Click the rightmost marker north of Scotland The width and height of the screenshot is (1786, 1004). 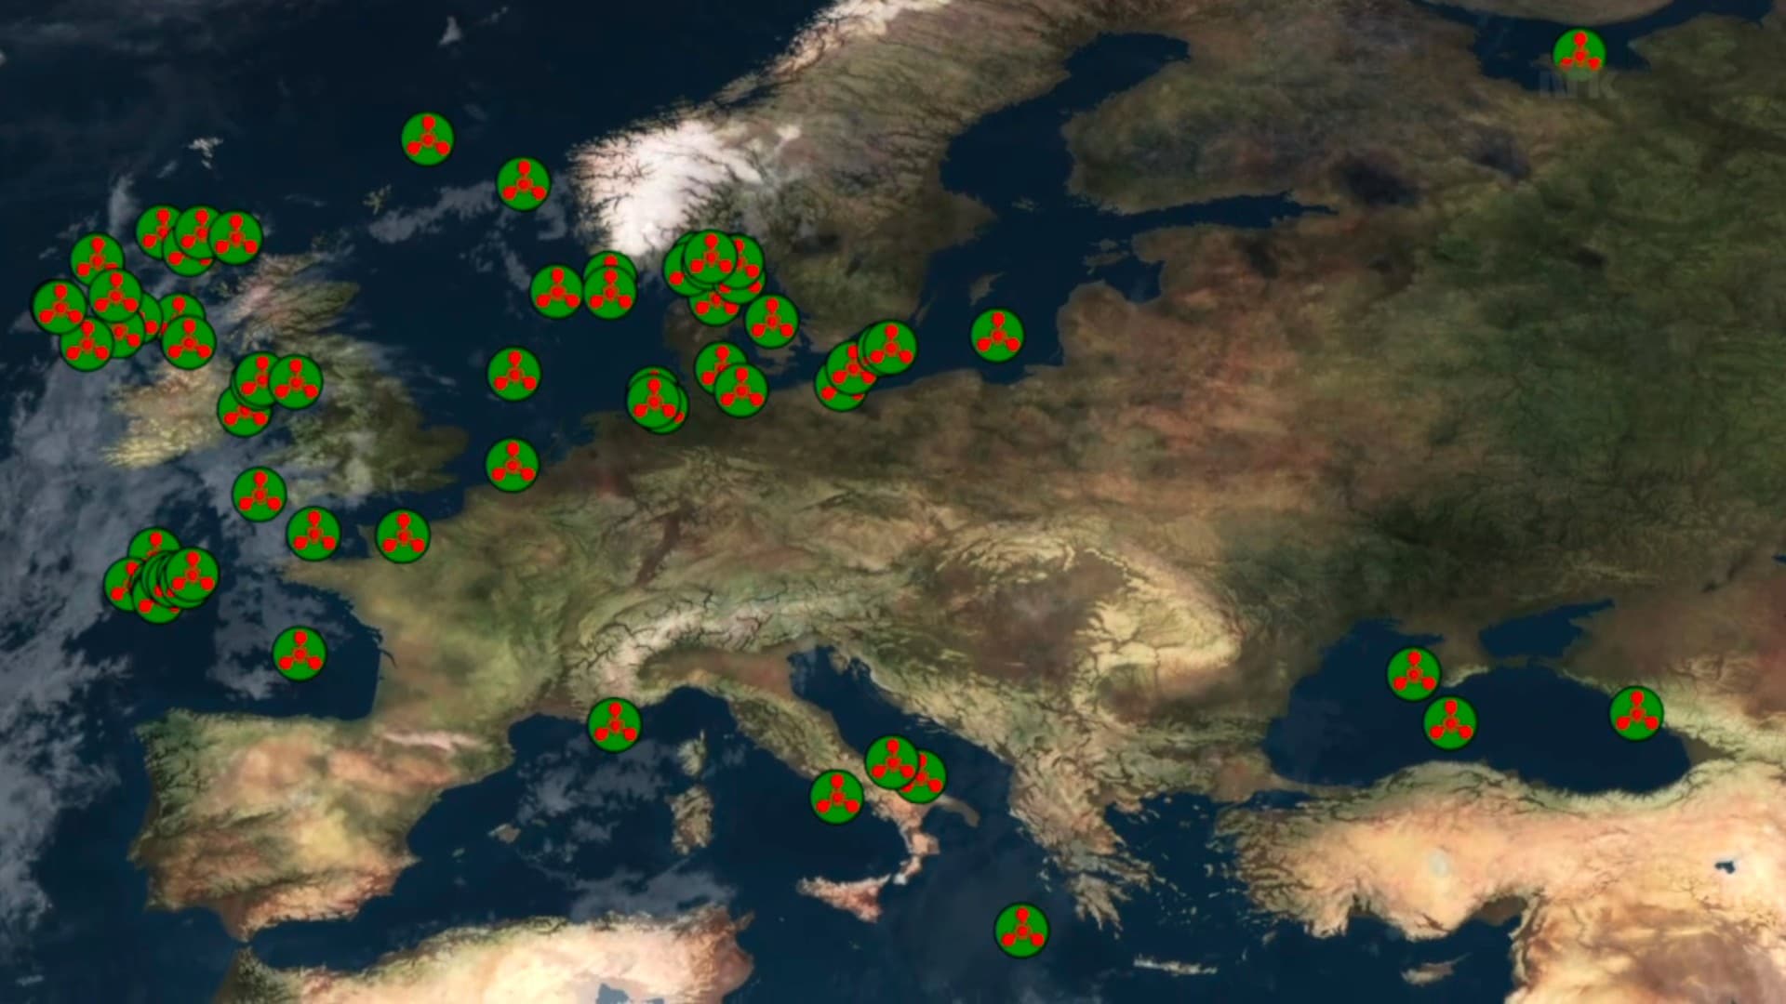[235, 238]
